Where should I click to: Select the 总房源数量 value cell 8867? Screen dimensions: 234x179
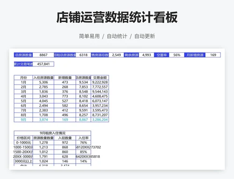[44, 55]
